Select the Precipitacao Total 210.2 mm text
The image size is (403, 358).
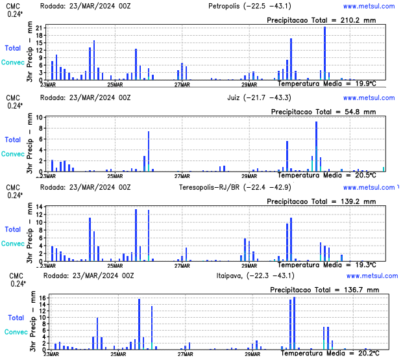(321, 21)
